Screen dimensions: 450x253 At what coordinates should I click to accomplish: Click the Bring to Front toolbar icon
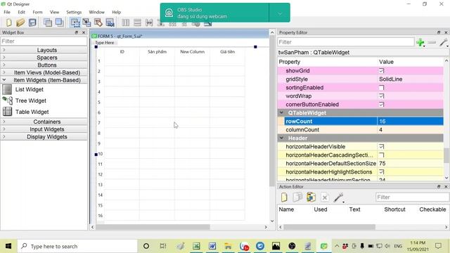(x=59, y=22)
